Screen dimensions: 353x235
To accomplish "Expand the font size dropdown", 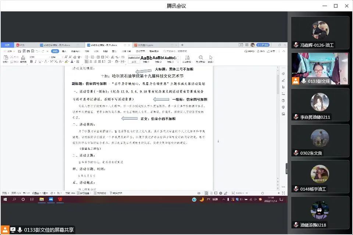I will [x=61, y=57].
